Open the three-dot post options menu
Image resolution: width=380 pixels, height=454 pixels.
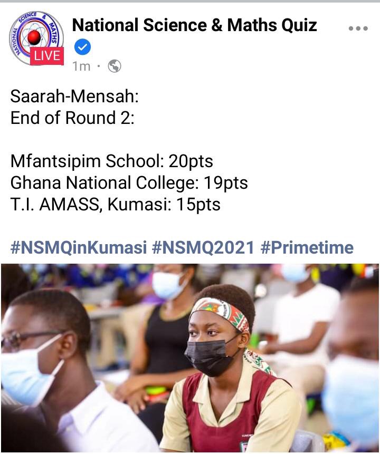(x=358, y=28)
